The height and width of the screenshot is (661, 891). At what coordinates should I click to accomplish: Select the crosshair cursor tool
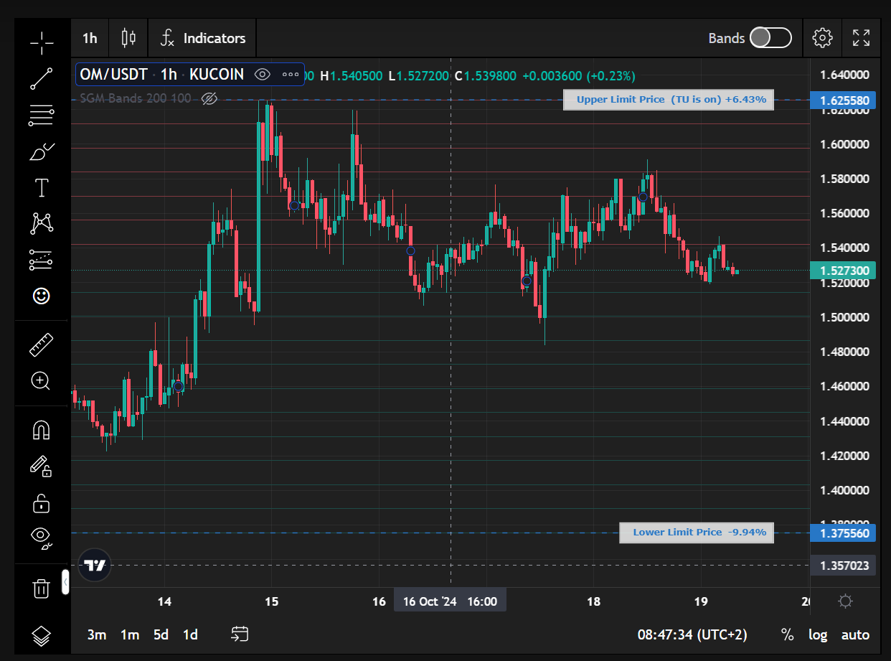coord(42,42)
